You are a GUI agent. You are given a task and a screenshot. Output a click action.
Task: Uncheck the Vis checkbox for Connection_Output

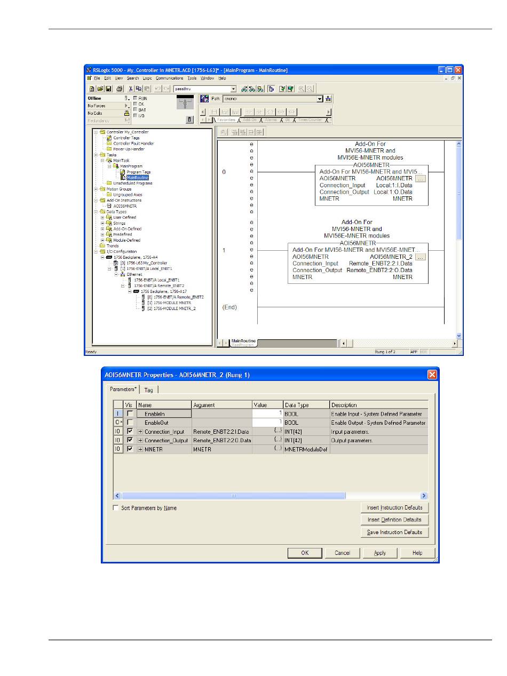pos(130,441)
